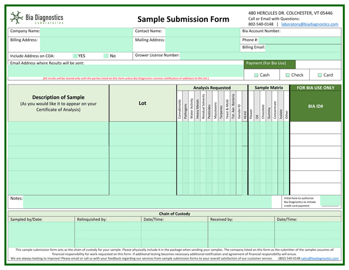
Task: Check YES for Include Address on COA
Action: [75, 56]
